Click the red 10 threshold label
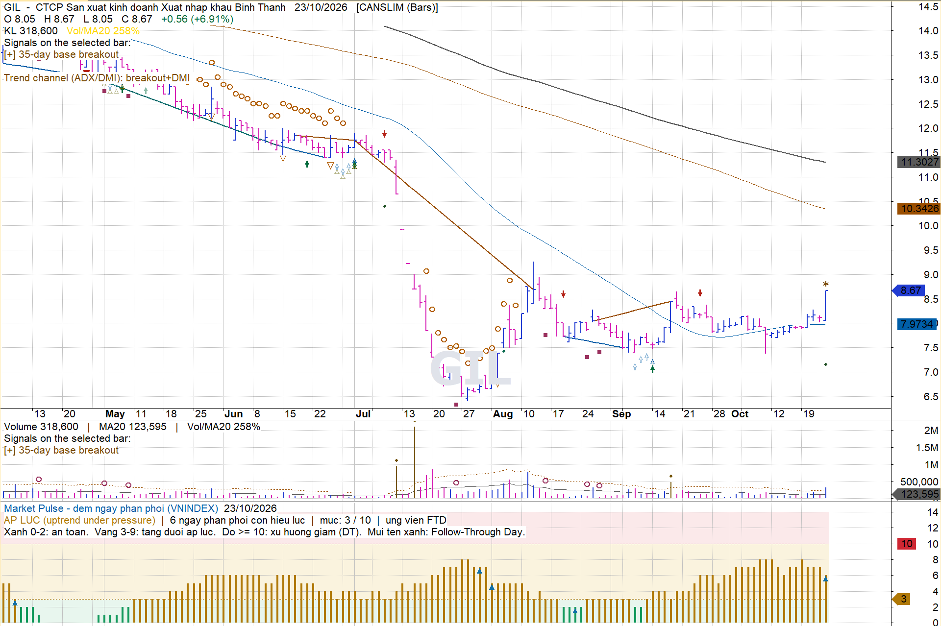Screen dimensions: 941x626 907,544
